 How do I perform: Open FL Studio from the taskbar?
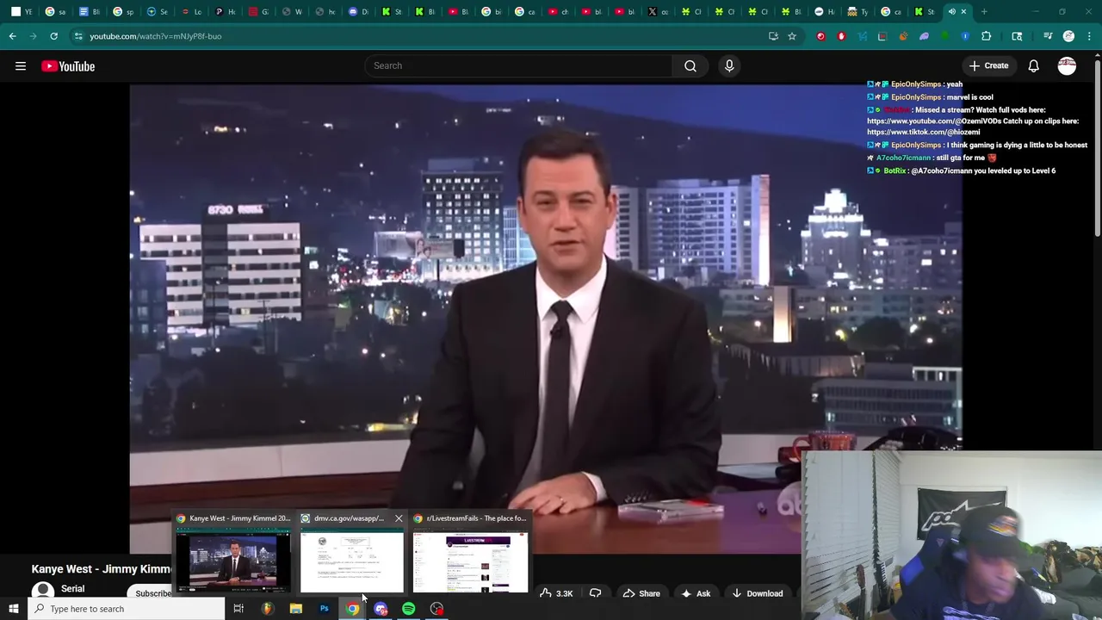click(267, 609)
